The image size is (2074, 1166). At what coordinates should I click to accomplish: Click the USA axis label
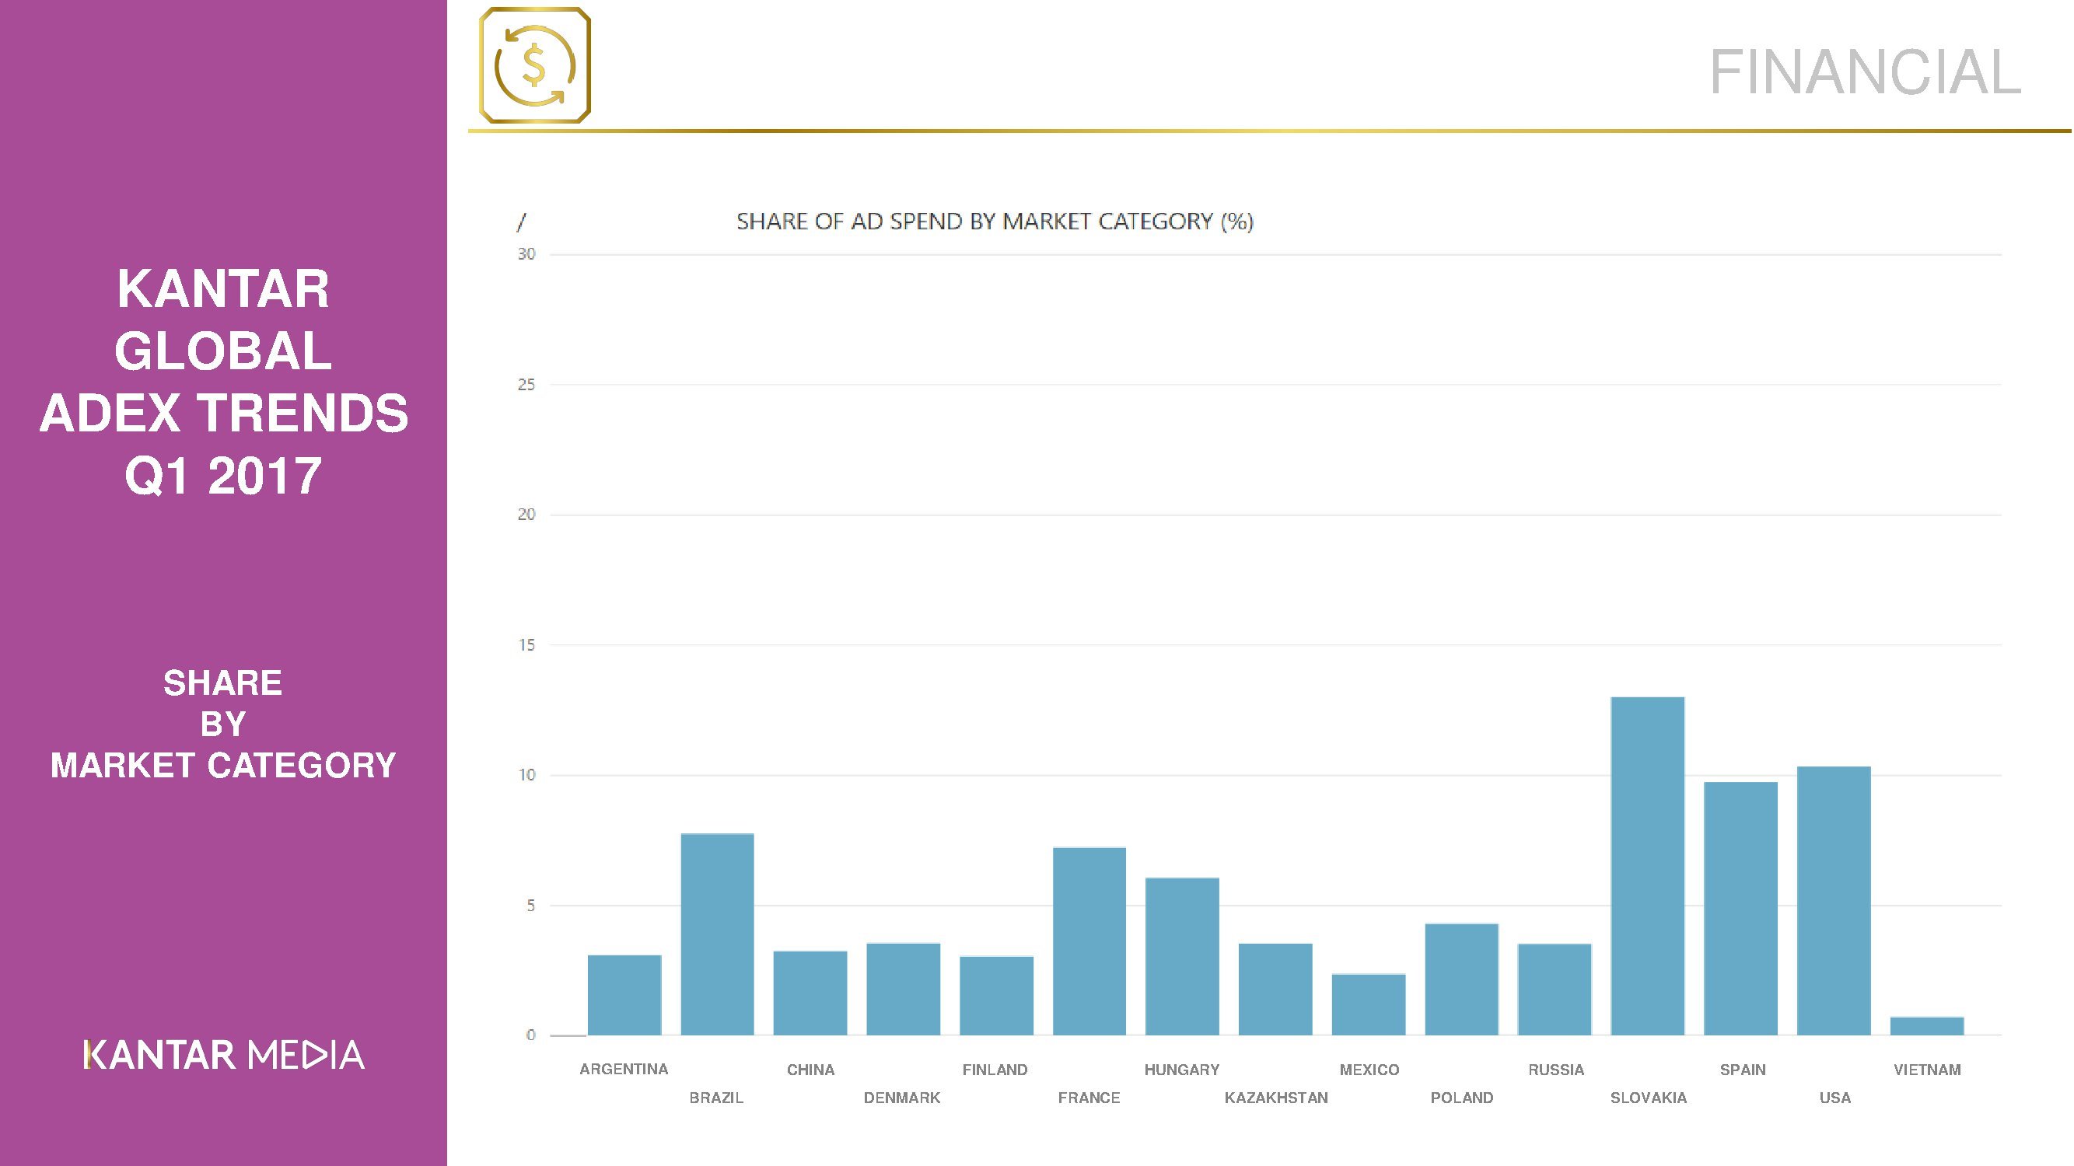click(x=1836, y=1098)
